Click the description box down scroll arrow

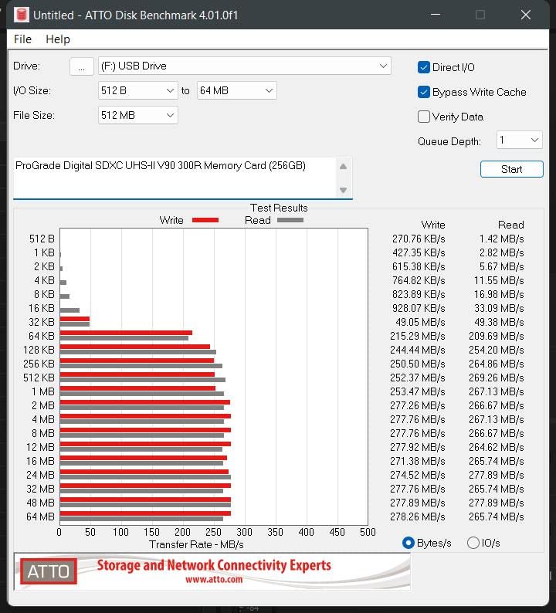pos(344,190)
